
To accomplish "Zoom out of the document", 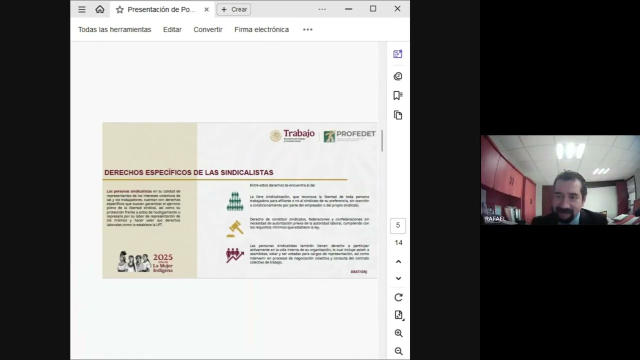I will 398,351.
